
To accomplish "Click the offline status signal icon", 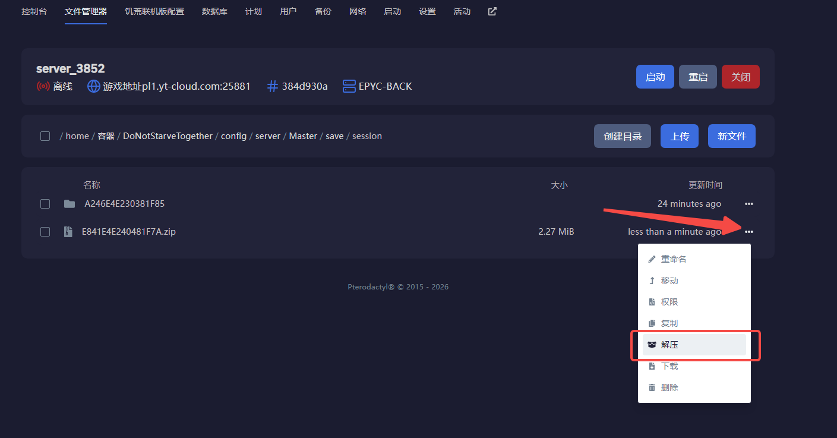I will pyautogui.click(x=43, y=86).
